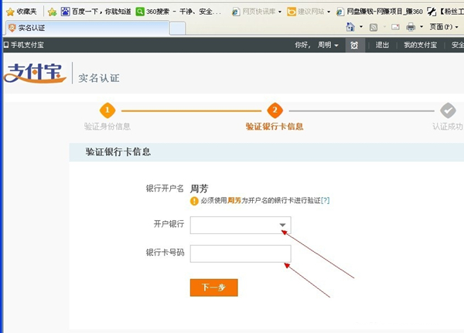464x333 pixels.
Task: Expand the 网页快讯库 dropdown
Action: click(x=280, y=12)
